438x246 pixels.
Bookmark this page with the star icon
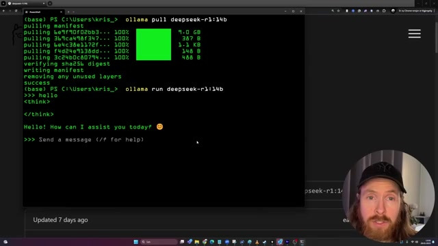pos(338,11)
